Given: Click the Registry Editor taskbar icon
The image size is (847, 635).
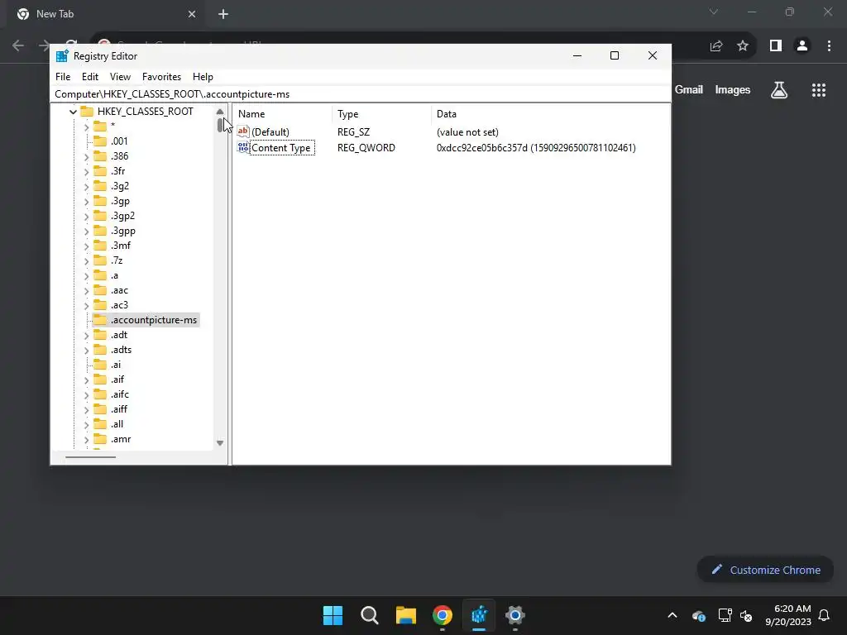Looking at the screenshot, I should click(x=479, y=615).
